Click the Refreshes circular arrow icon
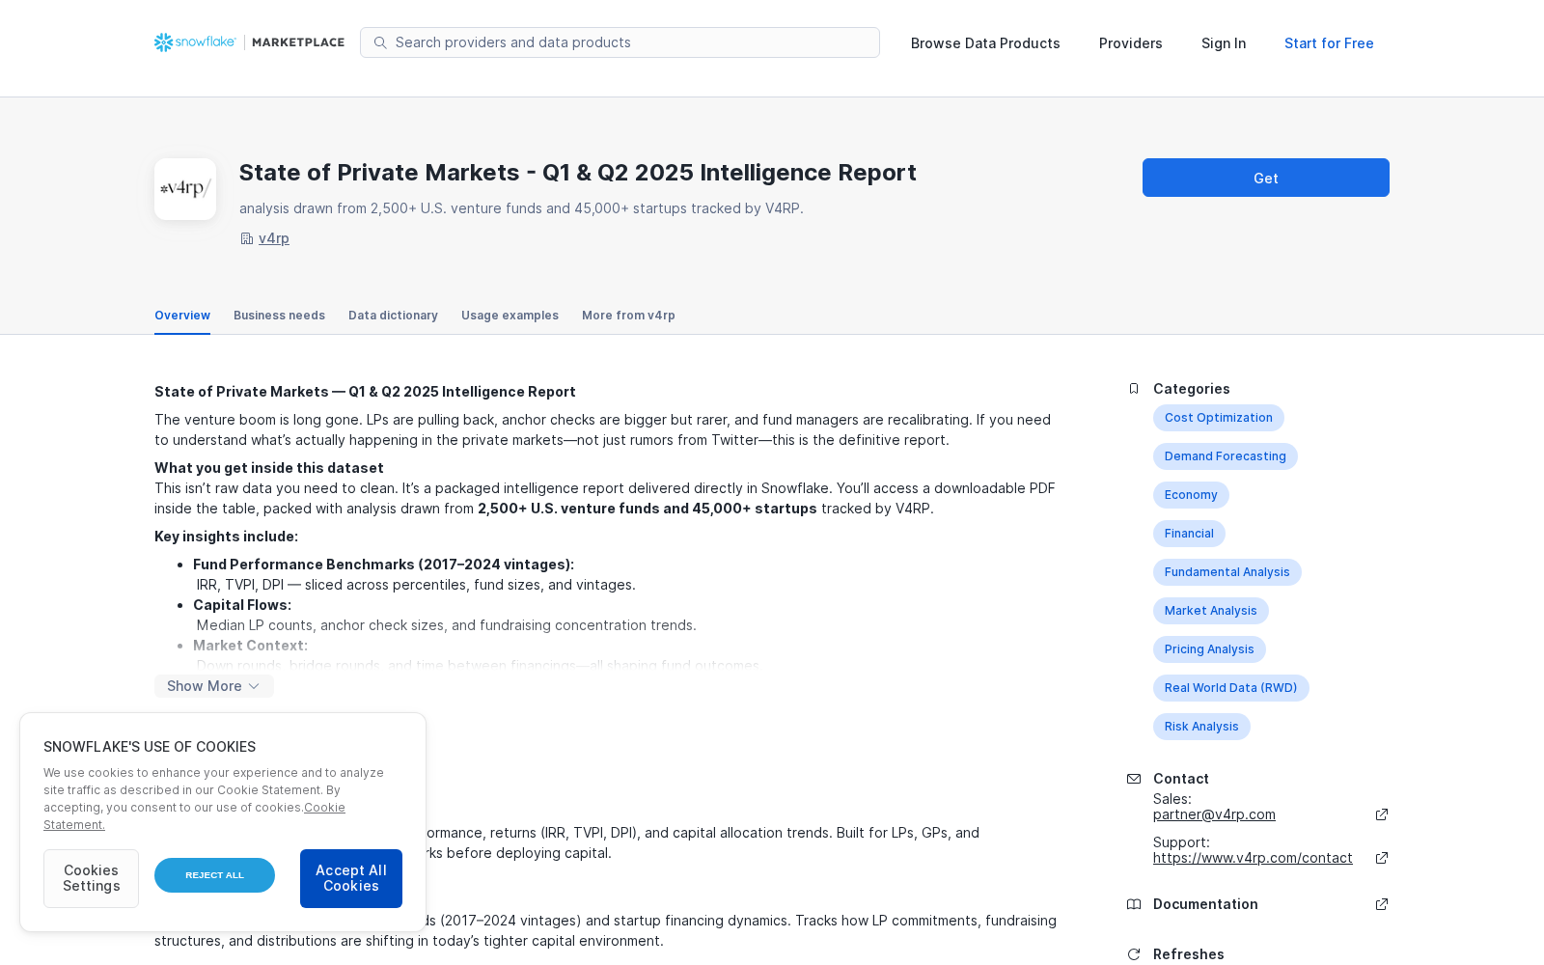1544x965 pixels. point(1134,954)
